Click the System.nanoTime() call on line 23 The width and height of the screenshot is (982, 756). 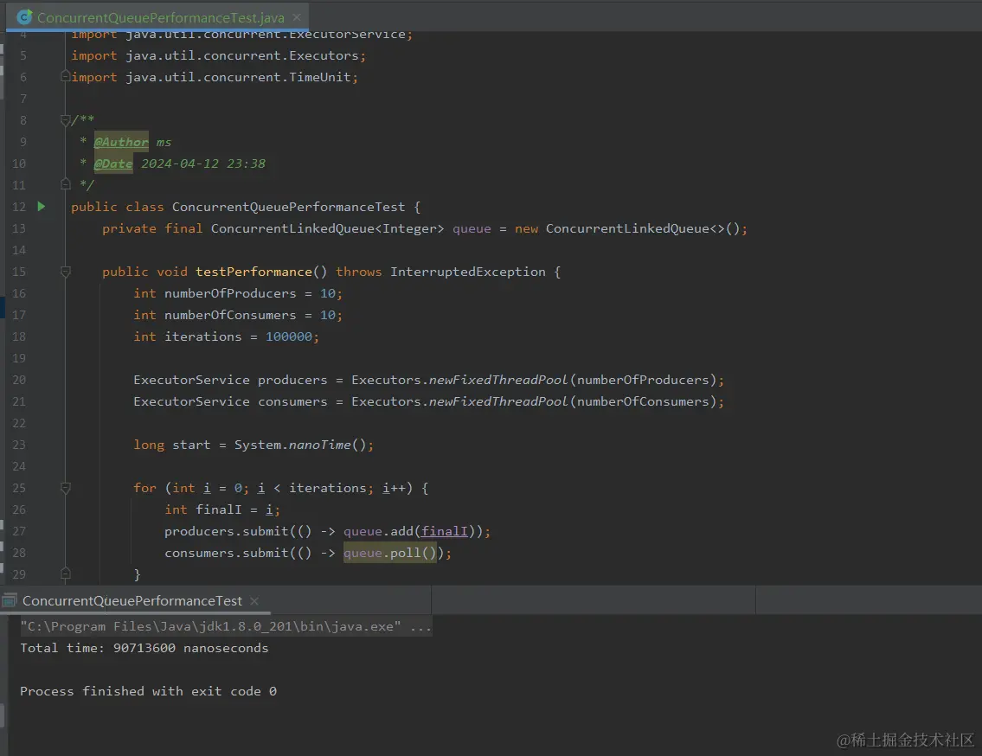pyautogui.click(x=299, y=445)
